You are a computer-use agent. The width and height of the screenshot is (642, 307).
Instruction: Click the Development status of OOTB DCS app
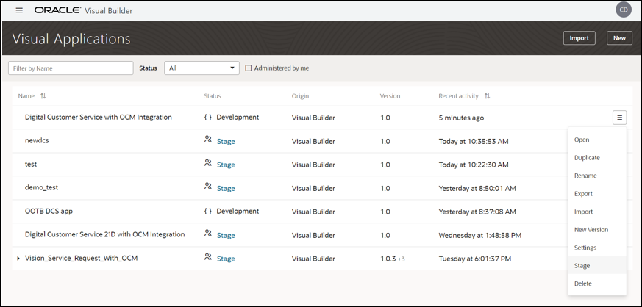238,212
